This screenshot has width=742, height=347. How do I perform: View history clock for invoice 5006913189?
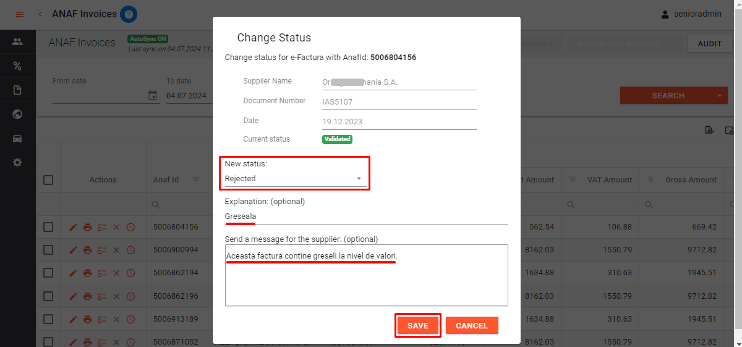tap(130, 319)
